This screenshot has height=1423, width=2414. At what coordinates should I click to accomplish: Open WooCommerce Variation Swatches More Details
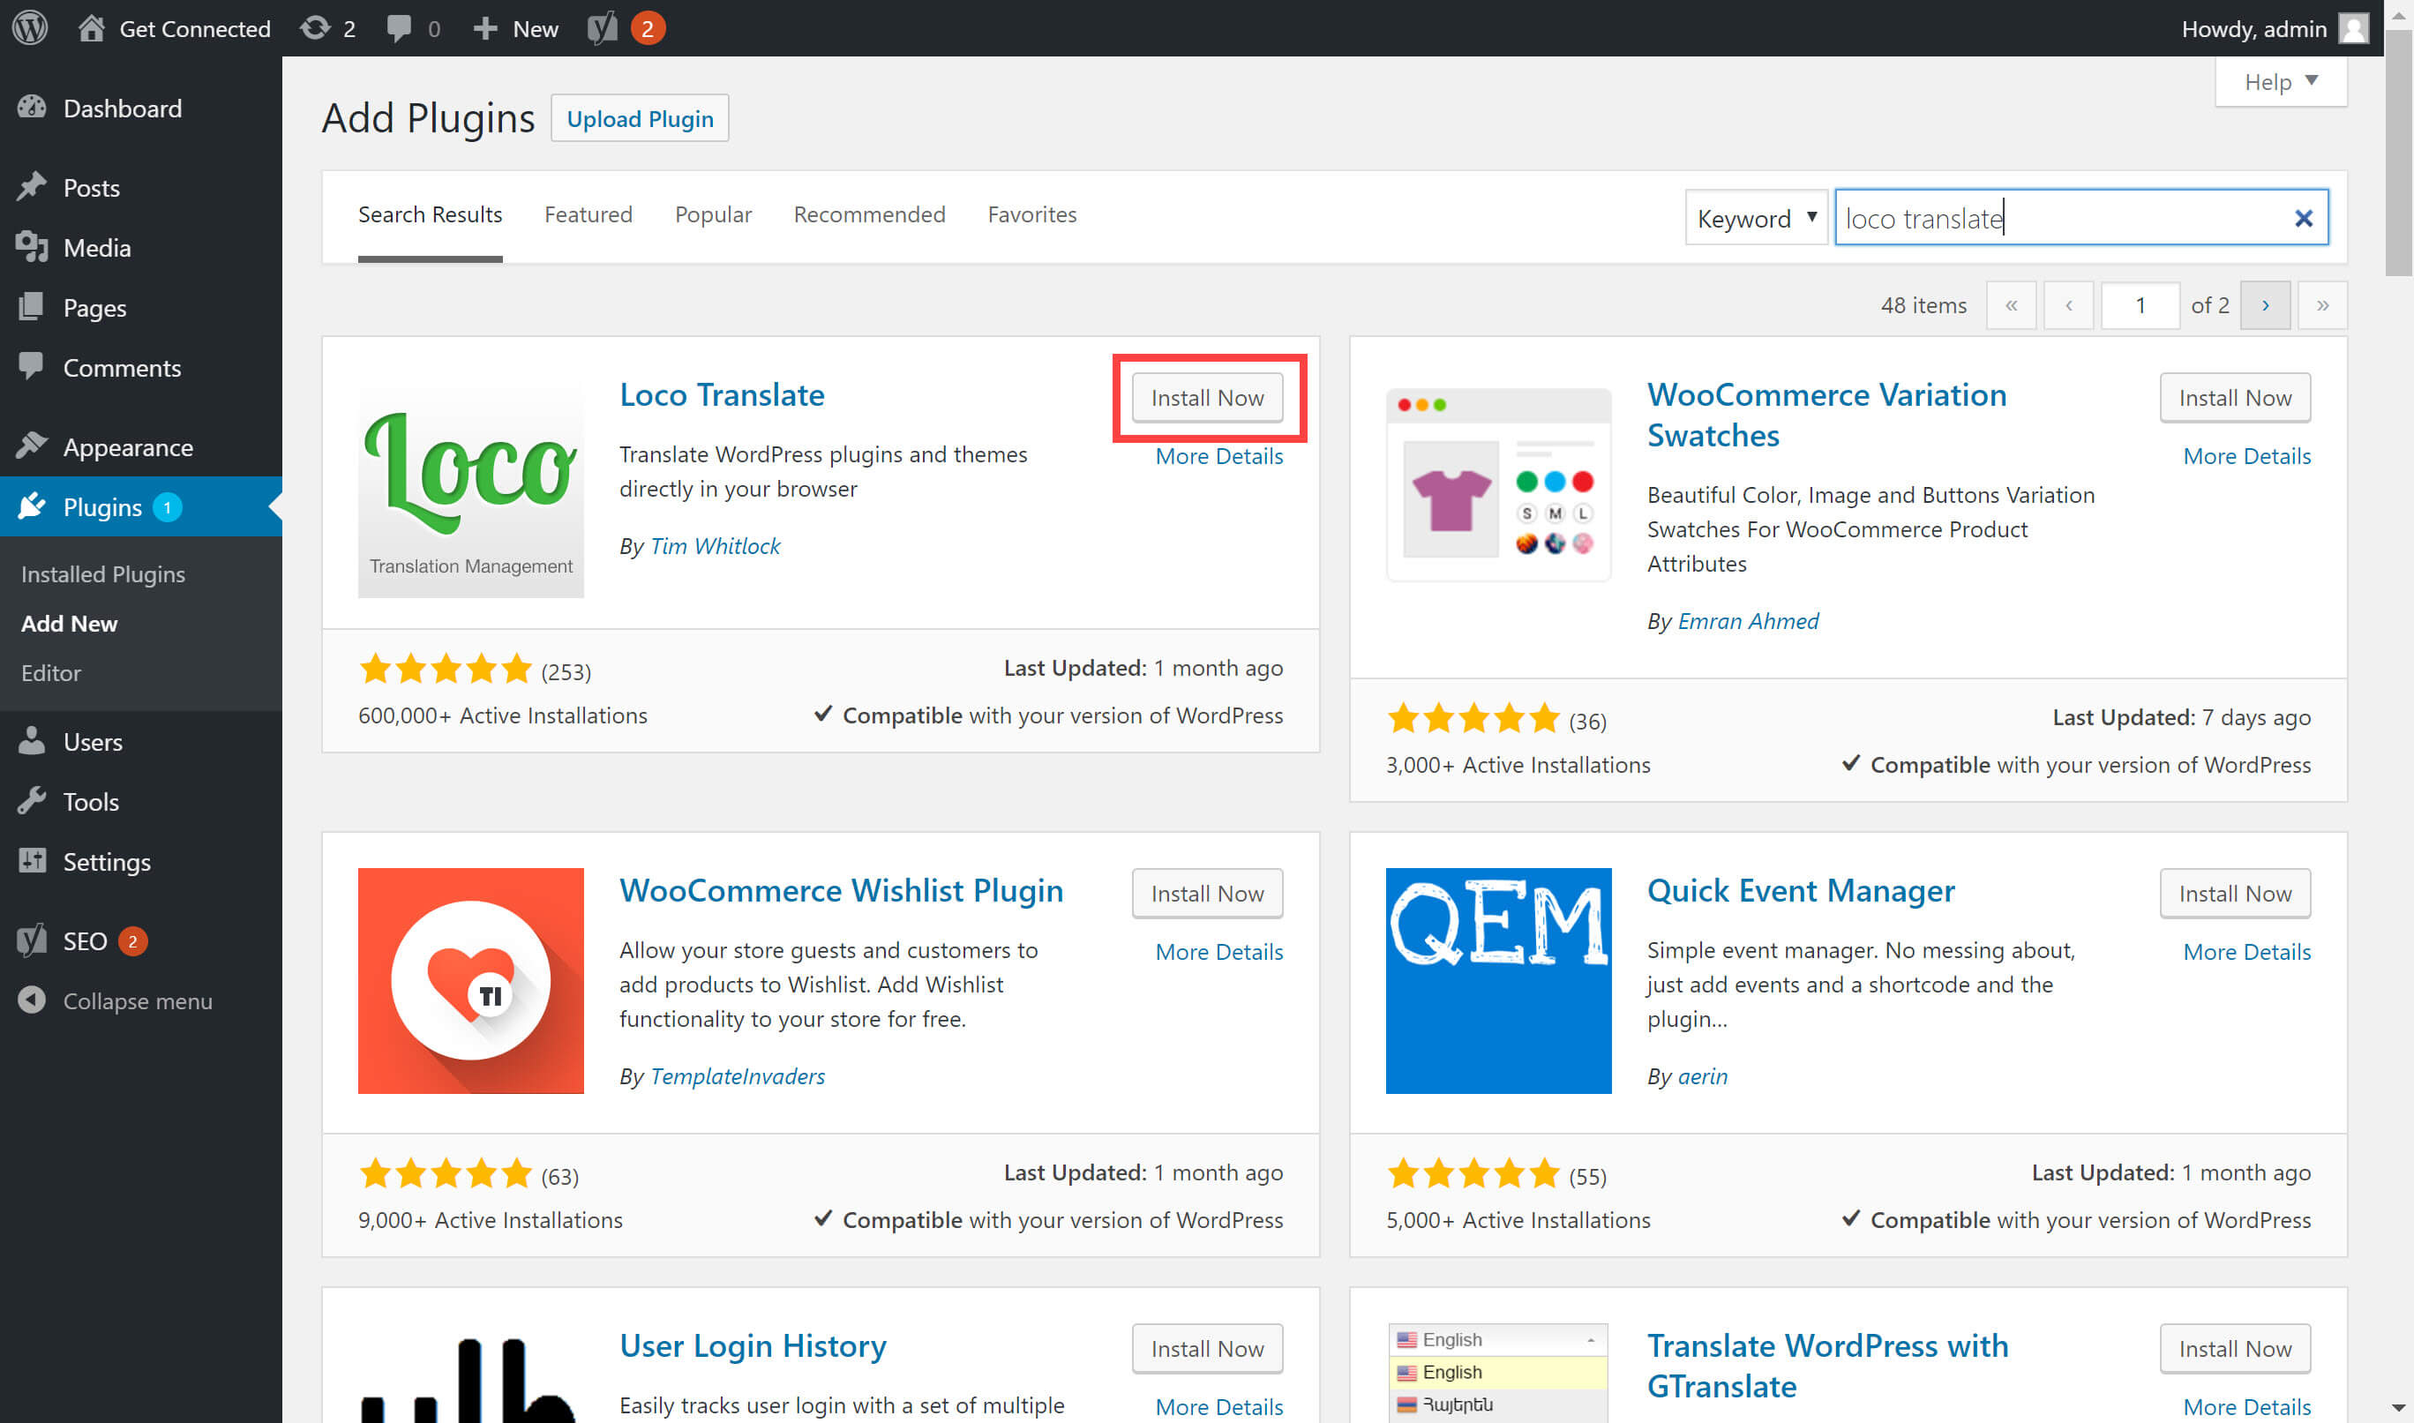pos(2246,455)
